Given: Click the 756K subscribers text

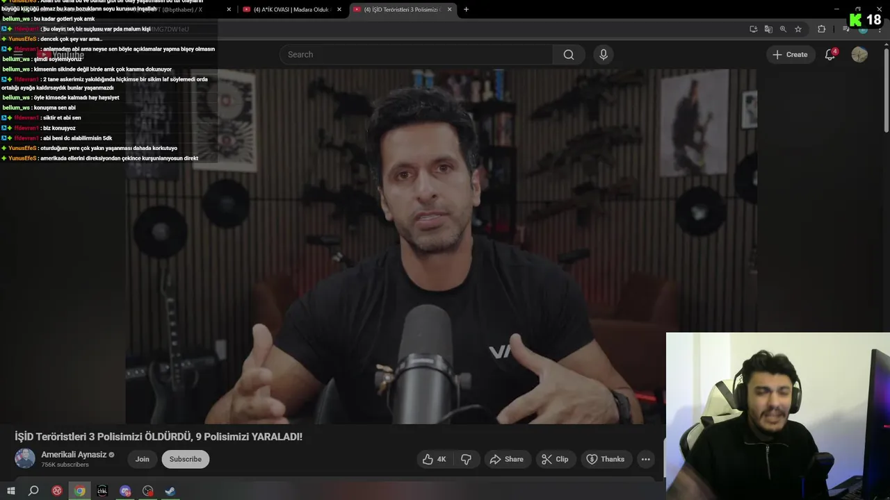Looking at the screenshot, I should pyautogui.click(x=65, y=465).
